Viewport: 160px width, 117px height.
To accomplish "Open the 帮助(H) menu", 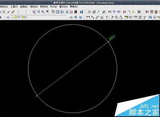I will [74, 7].
